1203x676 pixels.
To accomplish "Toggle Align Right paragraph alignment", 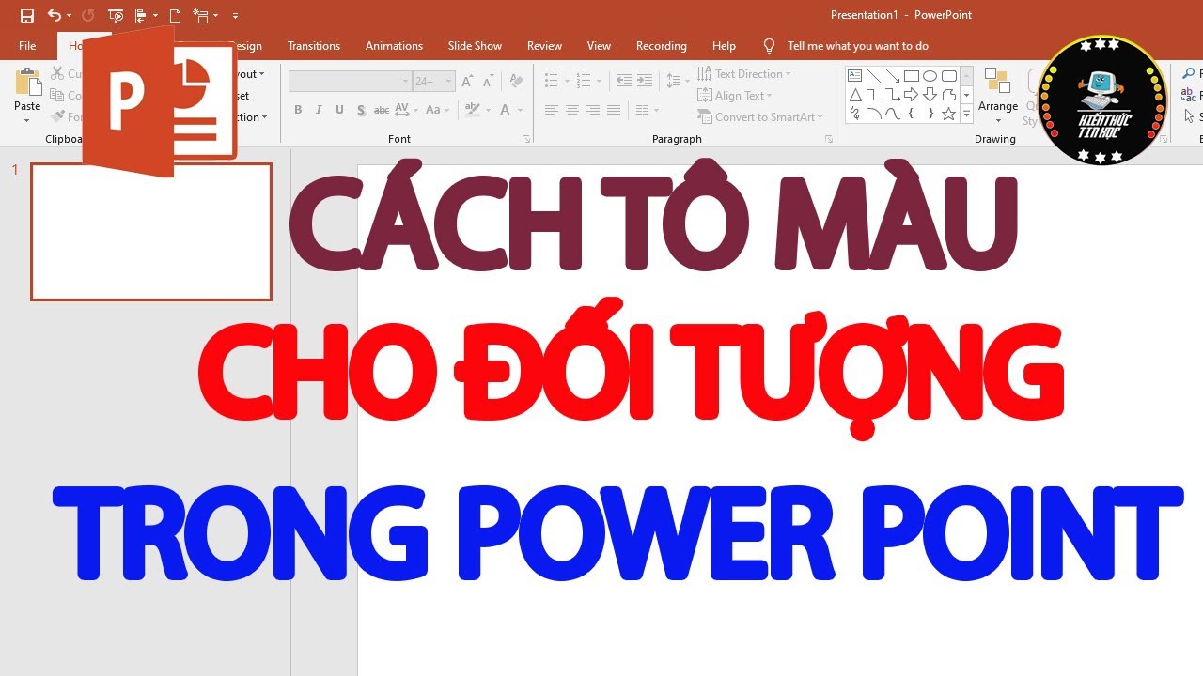I will pyautogui.click(x=593, y=110).
